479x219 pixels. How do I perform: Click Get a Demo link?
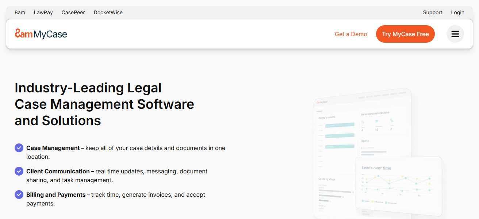[351, 34]
